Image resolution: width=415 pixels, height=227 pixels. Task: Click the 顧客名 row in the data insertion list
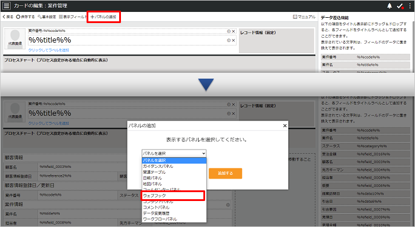(x=365, y=162)
